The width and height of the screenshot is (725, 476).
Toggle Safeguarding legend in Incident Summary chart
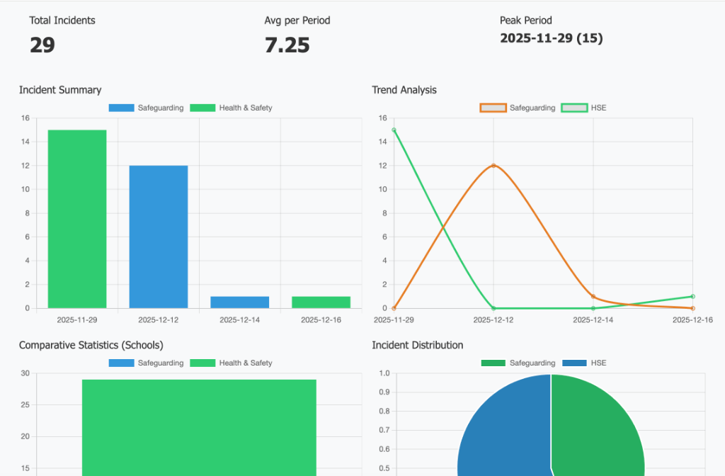click(x=146, y=108)
